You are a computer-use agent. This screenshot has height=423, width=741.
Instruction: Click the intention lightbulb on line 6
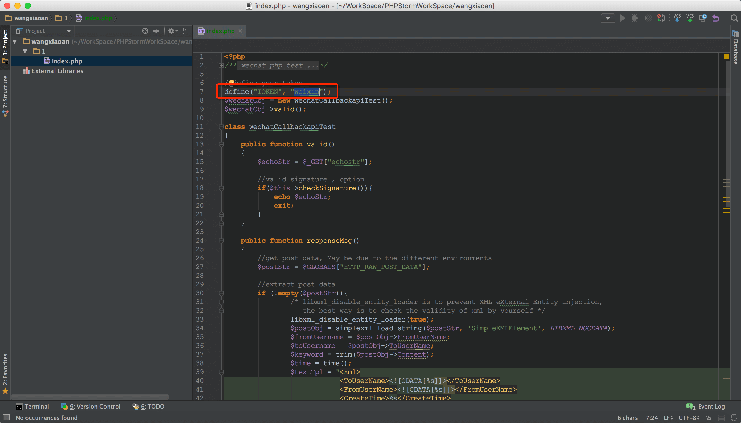pyautogui.click(x=231, y=83)
